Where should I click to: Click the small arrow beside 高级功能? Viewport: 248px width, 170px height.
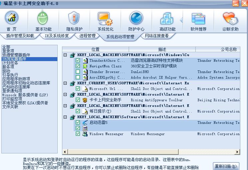[181, 20]
